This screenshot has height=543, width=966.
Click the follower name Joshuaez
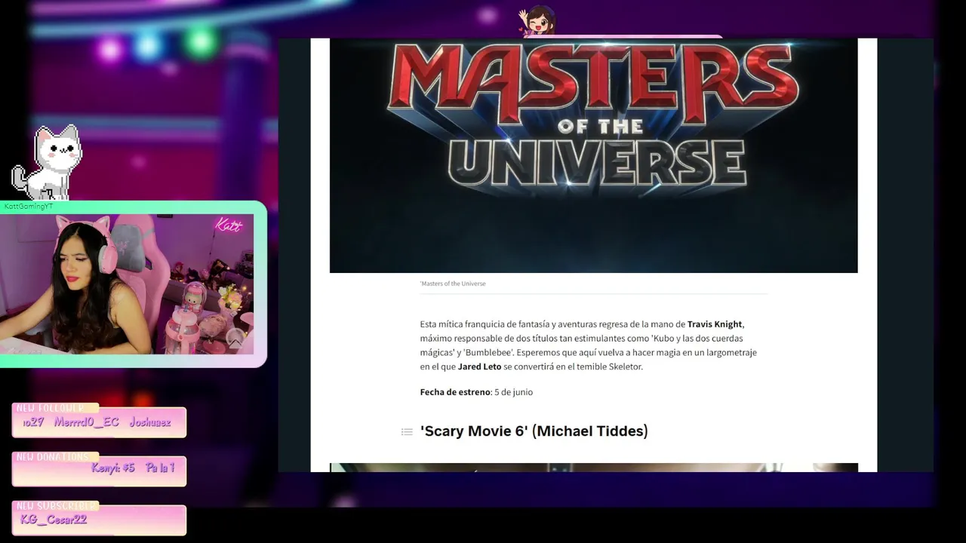149,422
